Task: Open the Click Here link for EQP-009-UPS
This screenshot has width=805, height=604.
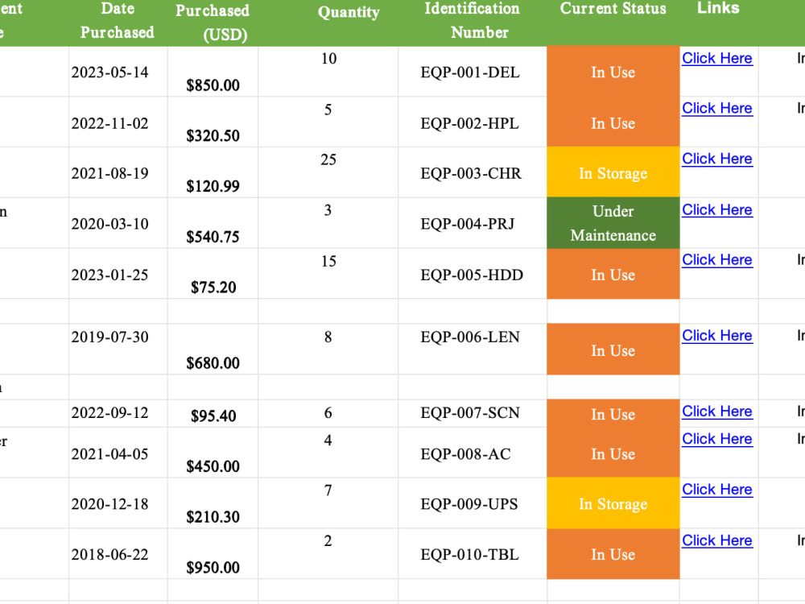Action: point(716,490)
